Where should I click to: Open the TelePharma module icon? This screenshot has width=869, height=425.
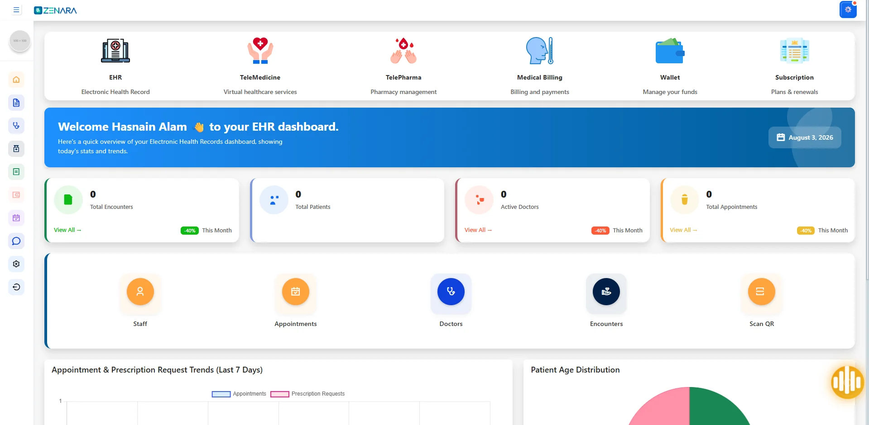(x=403, y=50)
